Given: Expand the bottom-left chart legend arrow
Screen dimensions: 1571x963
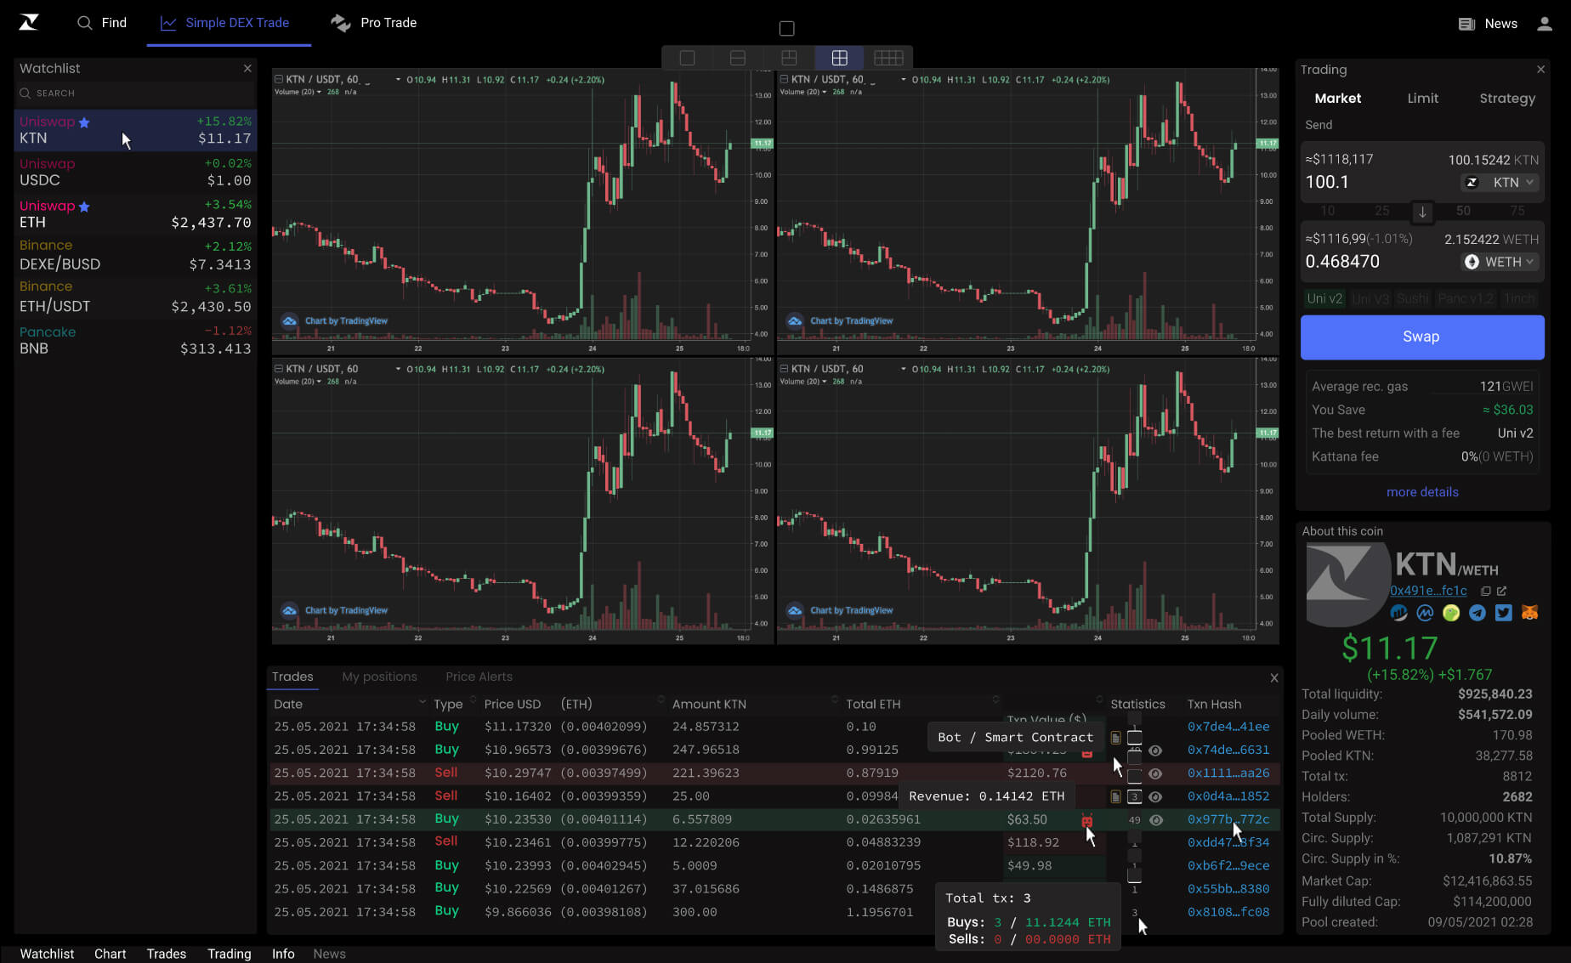Looking at the screenshot, I should click(x=398, y=370).
